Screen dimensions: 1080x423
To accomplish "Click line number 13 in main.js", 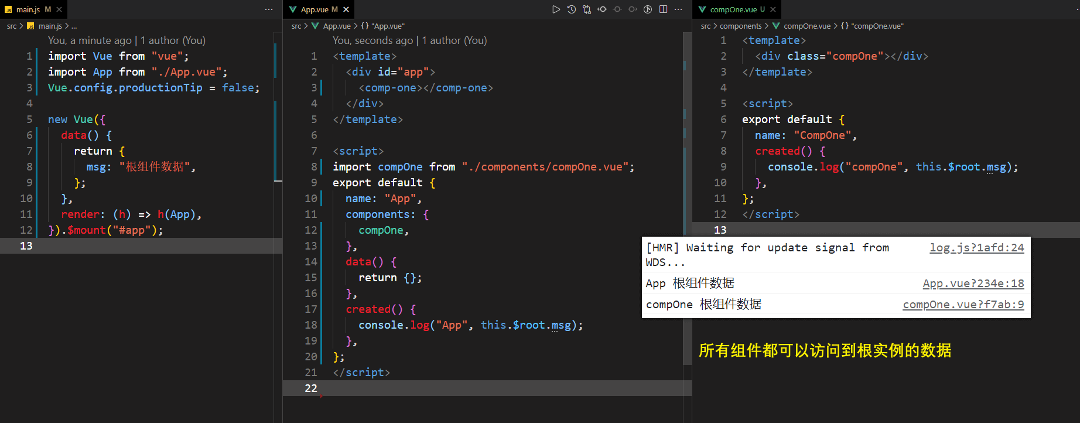I will click(x=26, y=246).
